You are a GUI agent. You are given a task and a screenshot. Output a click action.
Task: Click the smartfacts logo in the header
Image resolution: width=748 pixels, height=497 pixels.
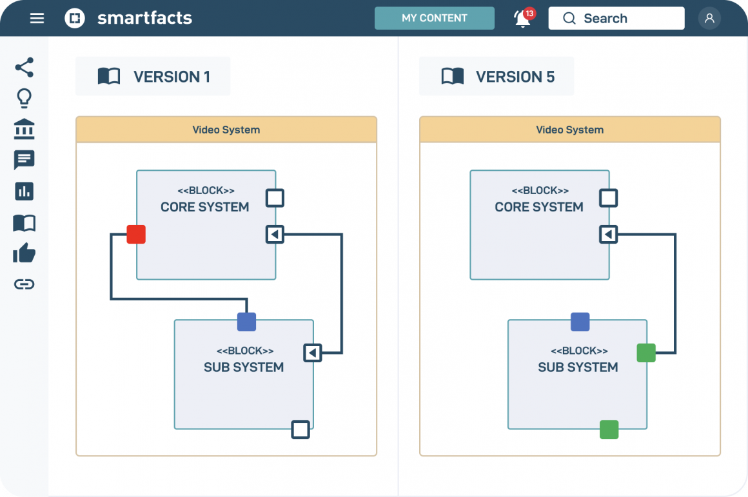127,18
